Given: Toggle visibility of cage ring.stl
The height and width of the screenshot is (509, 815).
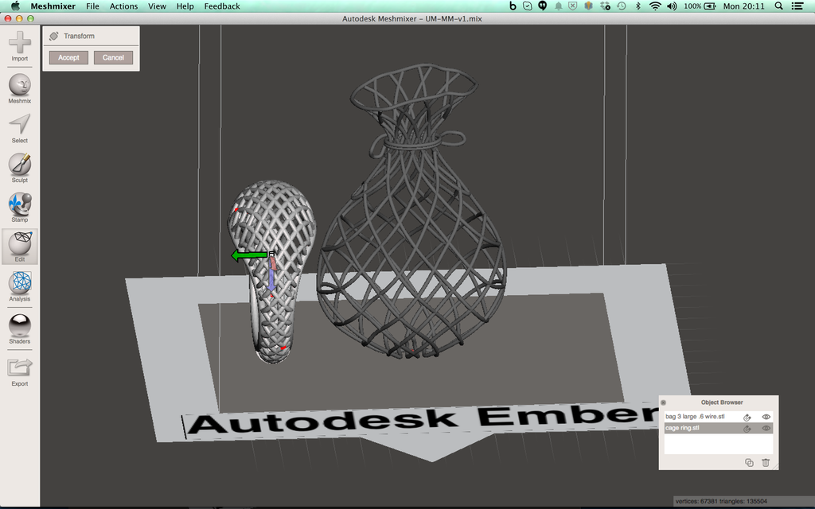Looking at the screenshot, I should 766,429.
